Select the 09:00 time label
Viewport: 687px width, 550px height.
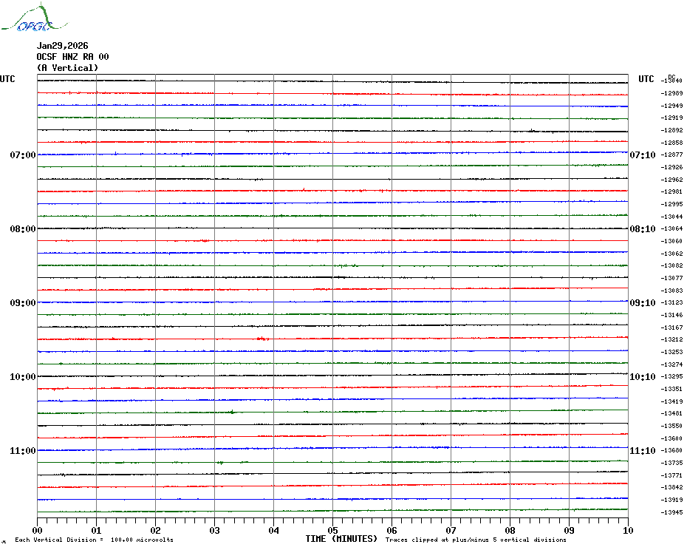(x=23, y=303)
